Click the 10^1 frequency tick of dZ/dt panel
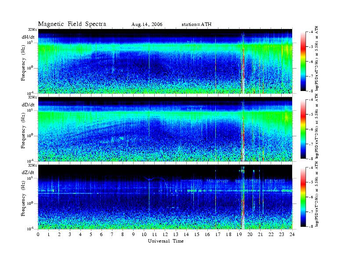Image resolution: width=348 pixels, height=269 pixels. [30, 178]
